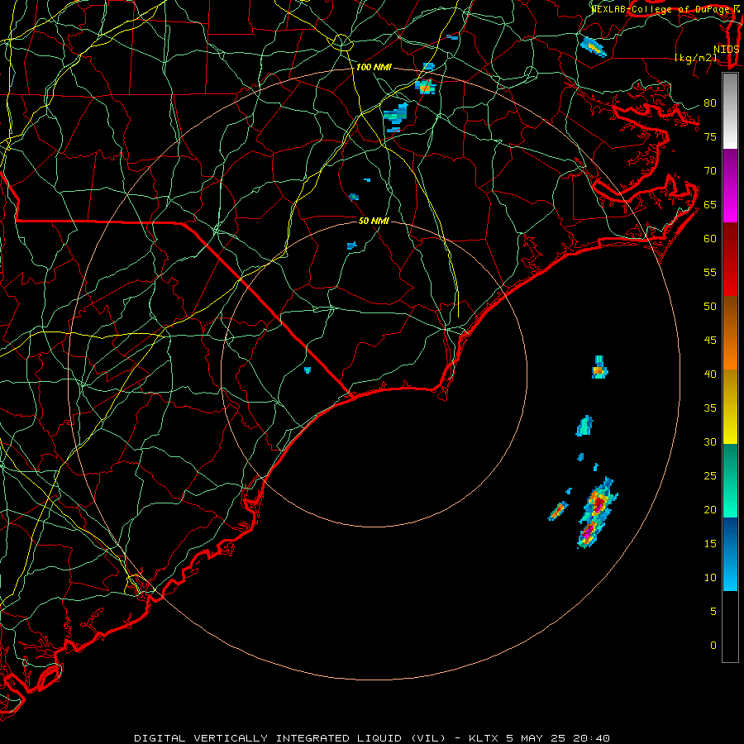Select the dark red segment of color scale

tap(730, 259)
